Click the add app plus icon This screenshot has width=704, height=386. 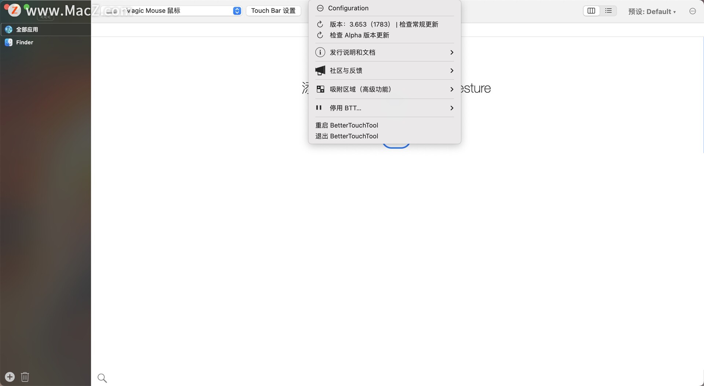[x=10, y=377]
